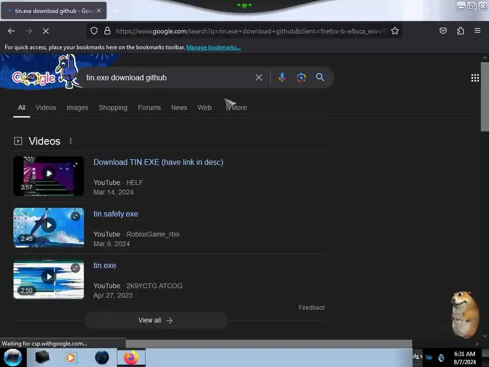The width and height of the screenshot is (489, 367).
Task: Switch to the Web results tab
Action: pos(204,108)
